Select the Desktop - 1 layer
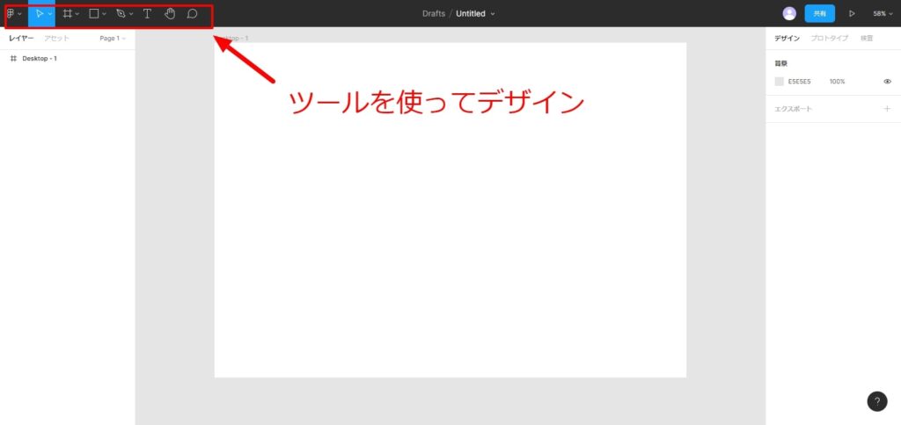Viewport: 901px width, 425px height. pyautogui.click(x=40, y=58)
